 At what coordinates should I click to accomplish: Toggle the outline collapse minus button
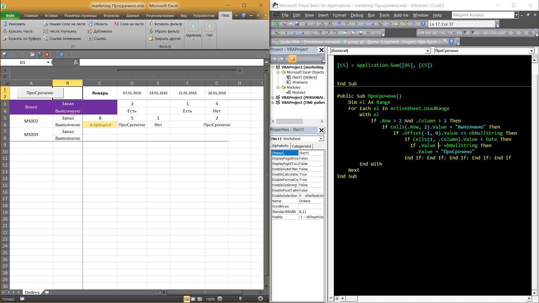tap(240, 70)
